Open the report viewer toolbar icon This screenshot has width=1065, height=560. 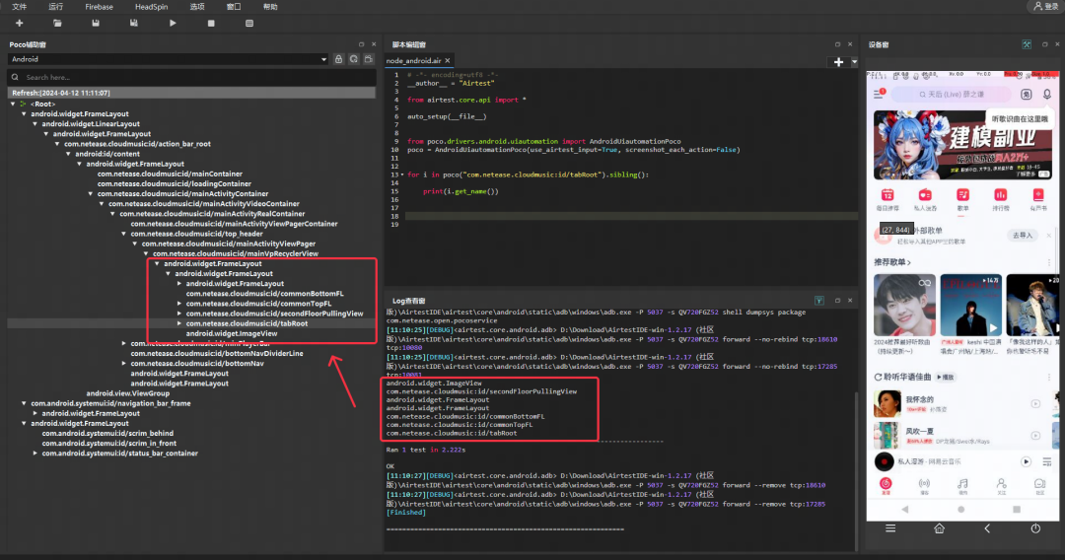click(x=248, y=23)
